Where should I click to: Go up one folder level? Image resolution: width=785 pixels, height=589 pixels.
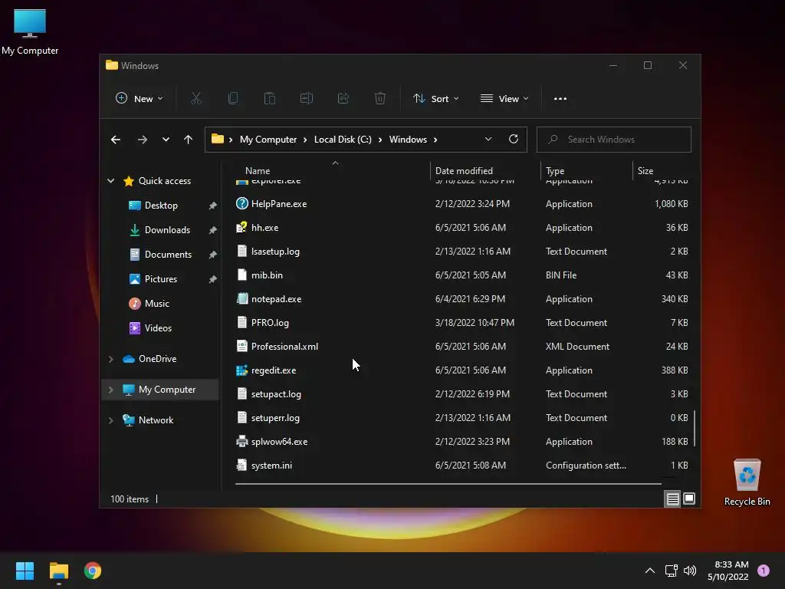pyautogui.click(x=189, y=140)
